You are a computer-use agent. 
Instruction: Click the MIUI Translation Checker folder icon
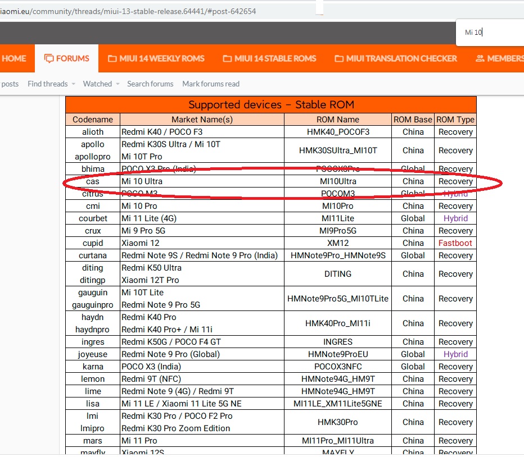(x=339, y=59)
